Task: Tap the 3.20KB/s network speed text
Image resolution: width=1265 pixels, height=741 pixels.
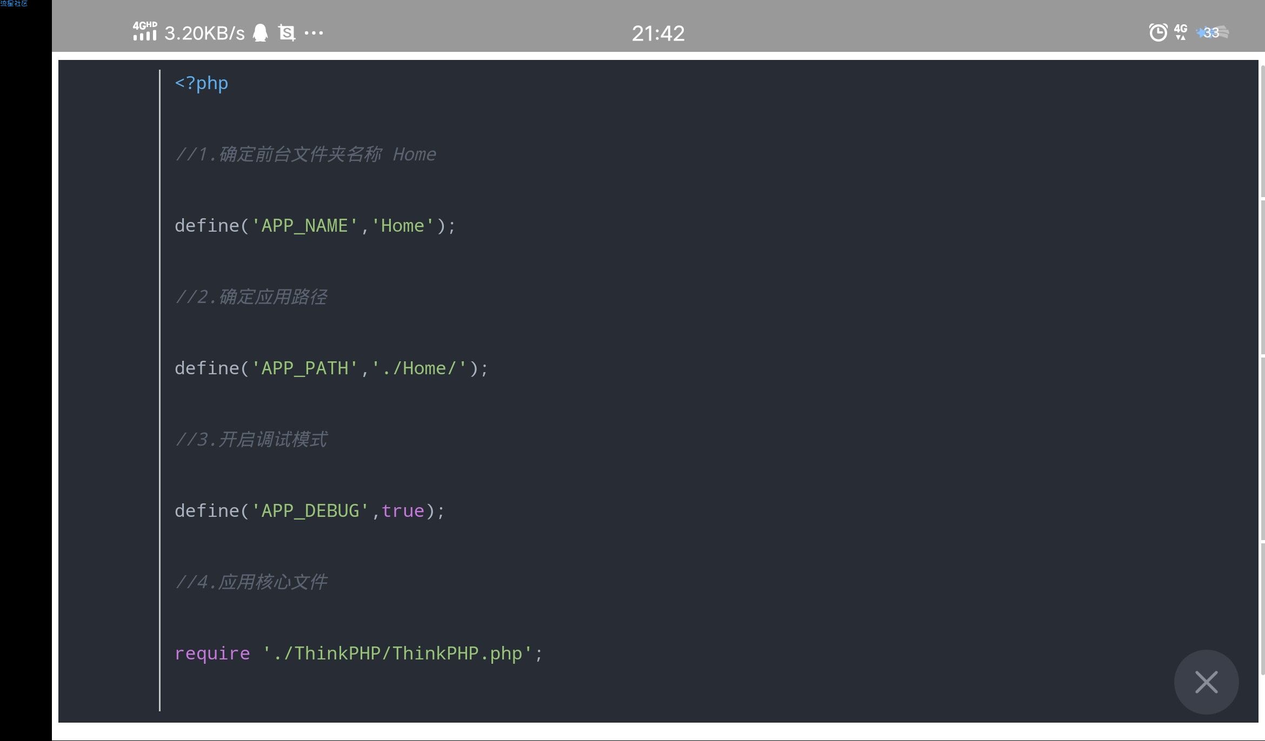Action: coord(204,33)
